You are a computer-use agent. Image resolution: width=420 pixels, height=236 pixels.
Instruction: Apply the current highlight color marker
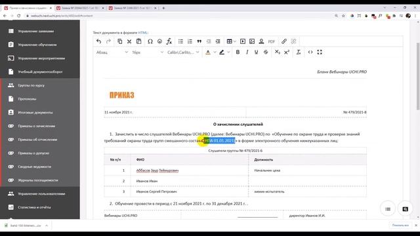coord(222,52)
